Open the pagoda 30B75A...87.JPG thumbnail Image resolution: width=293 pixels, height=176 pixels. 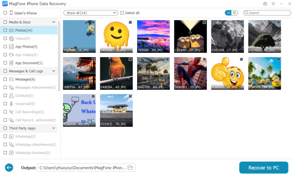[x=79, y=74]
